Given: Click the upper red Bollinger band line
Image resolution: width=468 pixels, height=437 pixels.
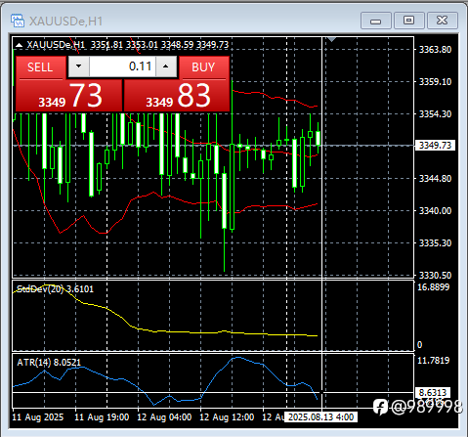Looking at the screenshot, I should pyautogui.click(x=277, y=97).
